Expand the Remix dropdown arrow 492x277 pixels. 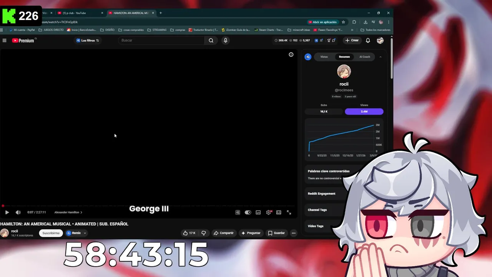coord(85,233)
